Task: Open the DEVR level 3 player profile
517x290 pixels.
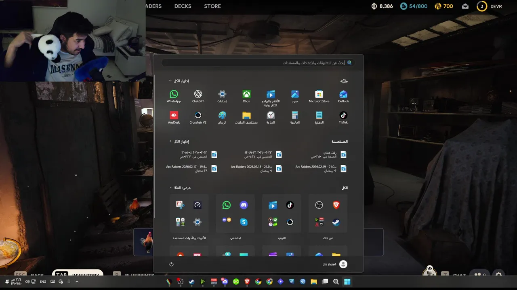Action: click(489, 6)
